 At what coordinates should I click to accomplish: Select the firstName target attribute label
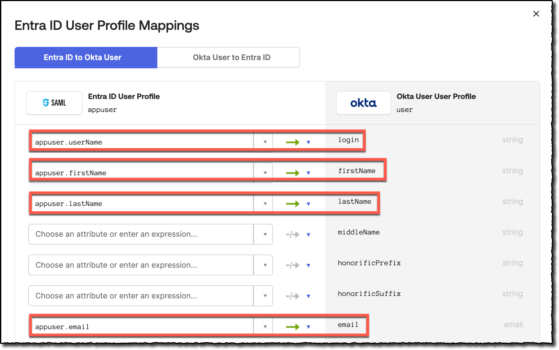357,171
